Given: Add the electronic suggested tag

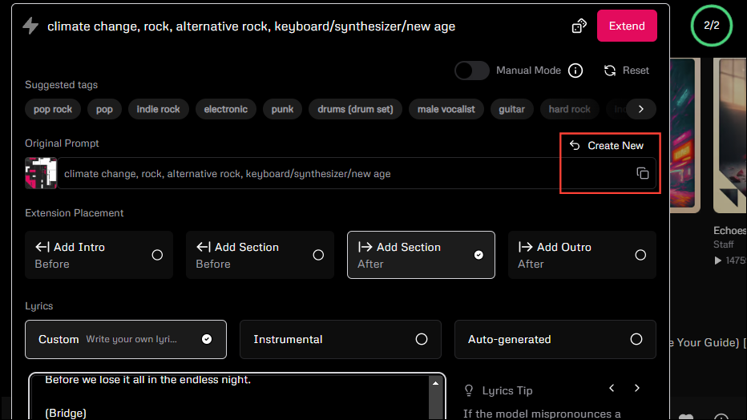Looking at the screenshot, I should [x=225, y=109].
